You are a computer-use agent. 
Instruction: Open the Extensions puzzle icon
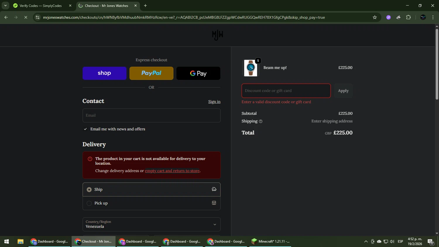coord(408,17)
